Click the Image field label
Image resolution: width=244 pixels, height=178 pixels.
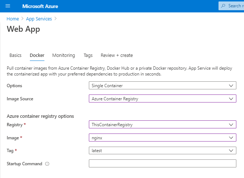click(13, 138)
